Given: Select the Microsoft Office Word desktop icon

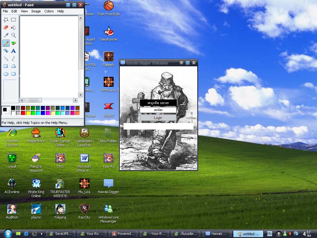Looking at the screenshot, I should pos(84,163).
